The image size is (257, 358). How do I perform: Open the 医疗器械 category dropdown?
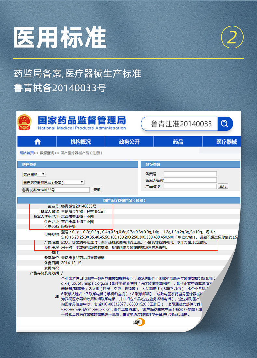click(x=34, y=175)
